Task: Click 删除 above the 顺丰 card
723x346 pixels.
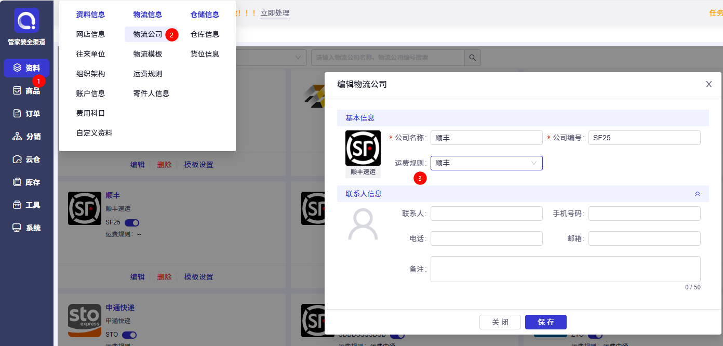Action: [164, 165]
